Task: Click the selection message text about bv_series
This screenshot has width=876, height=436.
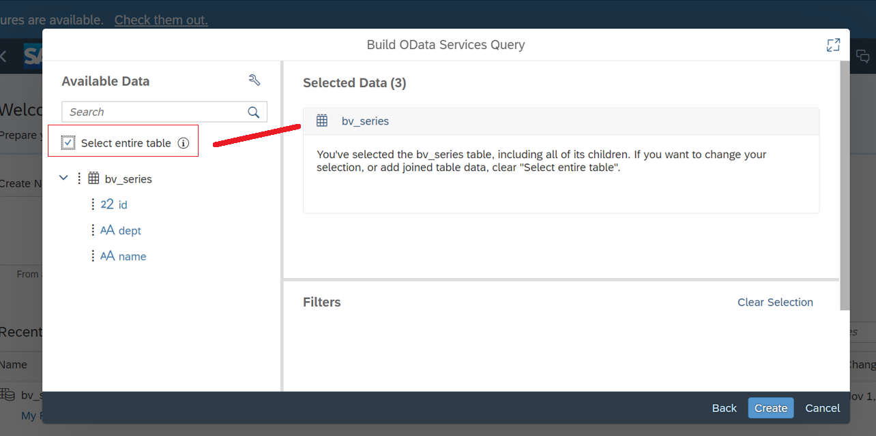Action: click(x=542, y=161)
